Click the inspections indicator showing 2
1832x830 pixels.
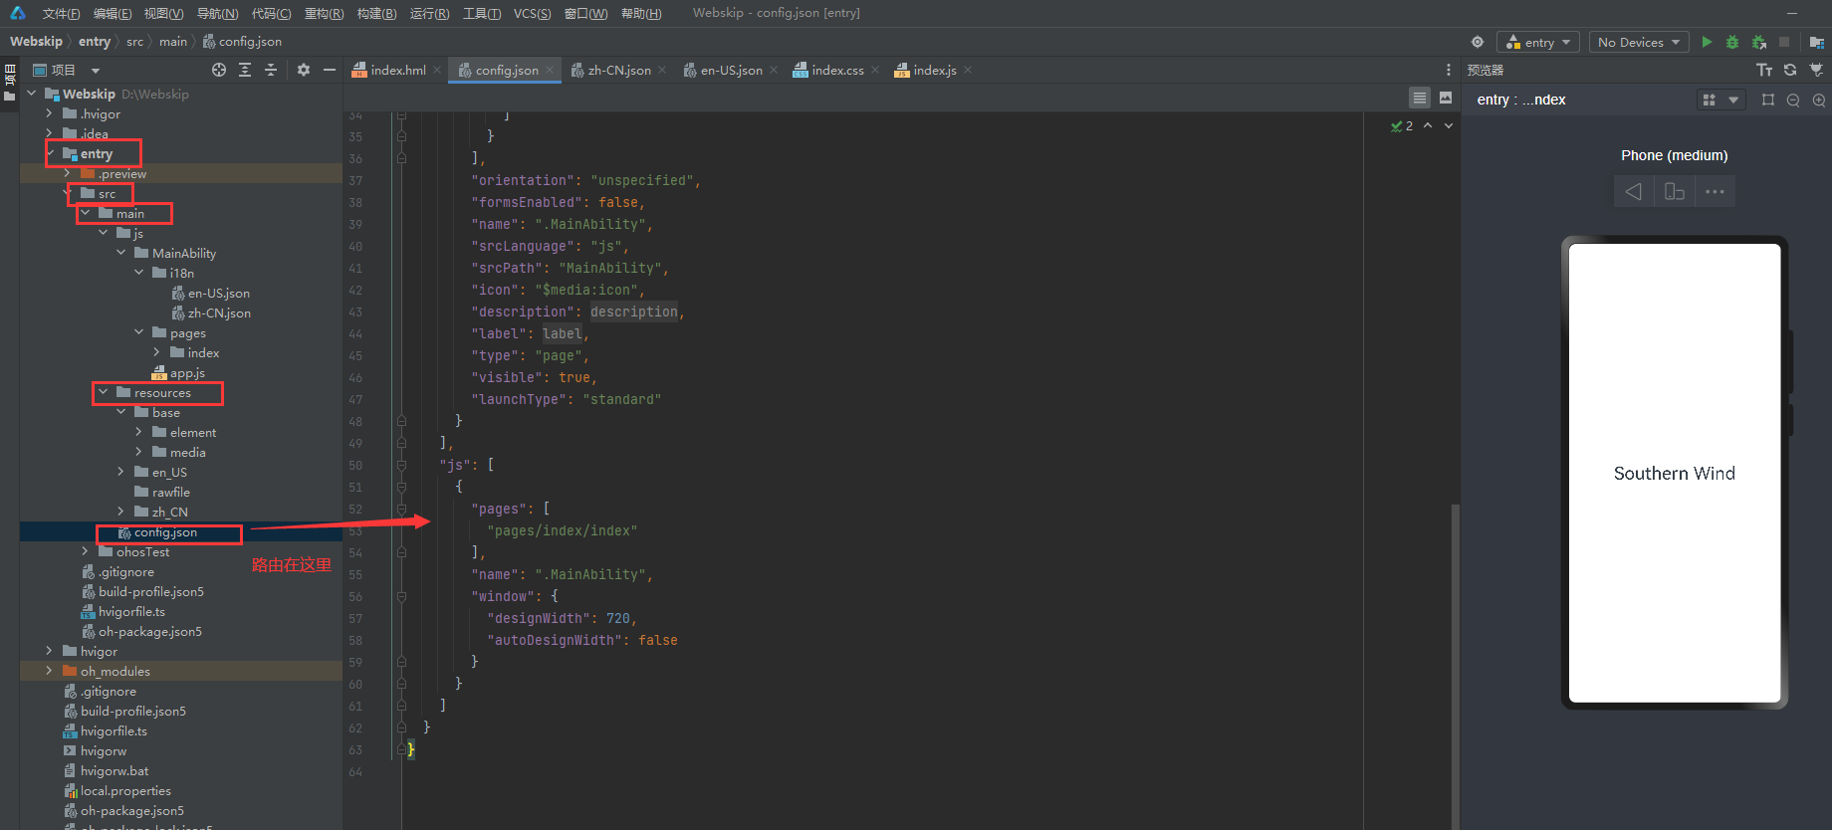coord(1402,125)
